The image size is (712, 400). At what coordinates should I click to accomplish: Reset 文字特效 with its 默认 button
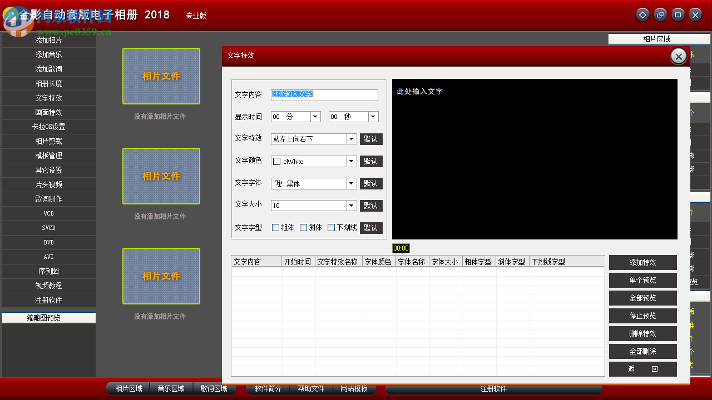[x=371, y=139]
